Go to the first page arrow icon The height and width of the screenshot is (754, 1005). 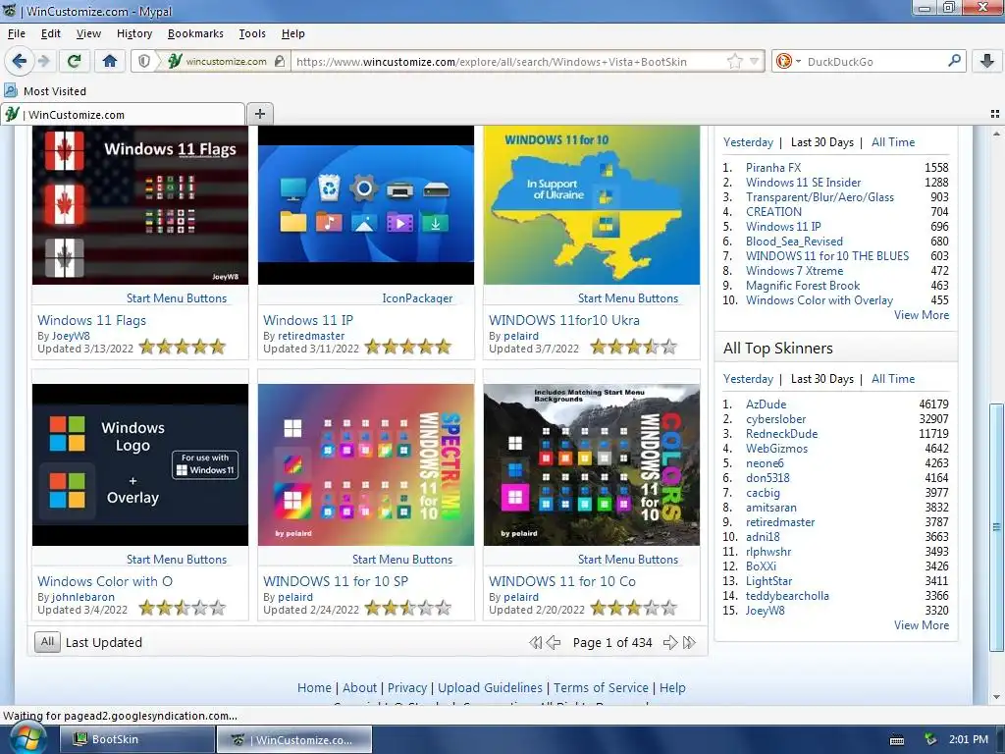coord(535,642)
